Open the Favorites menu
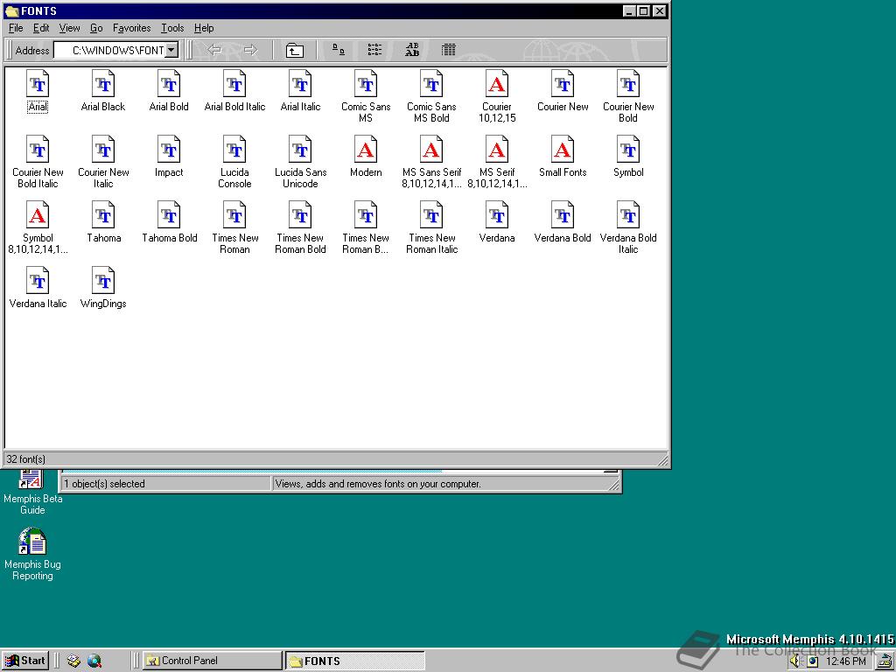This screenshot has height=672, width=896. pos(131,28)
